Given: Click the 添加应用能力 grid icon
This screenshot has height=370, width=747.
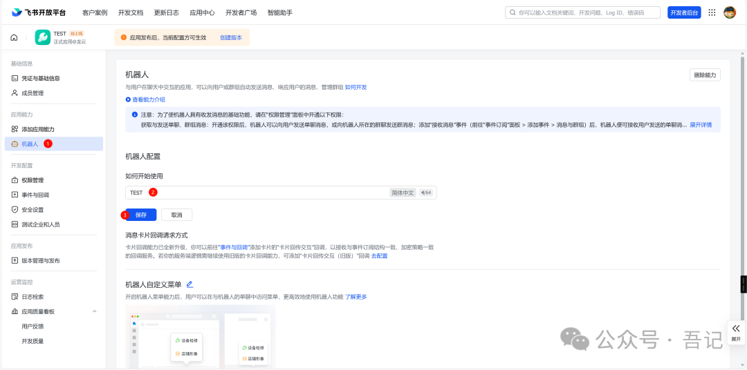Looking at the screenshot, I should [x=15, y=129].
